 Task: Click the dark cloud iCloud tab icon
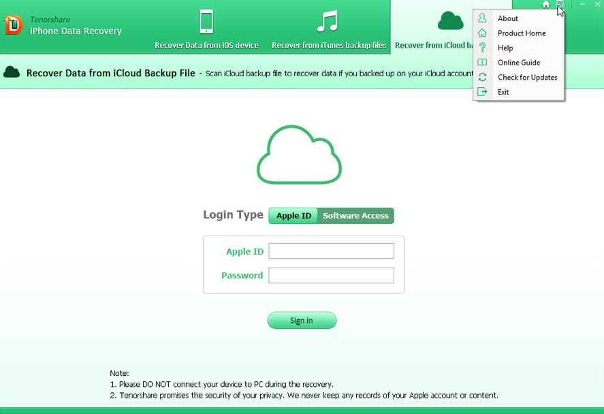[450, 21]
